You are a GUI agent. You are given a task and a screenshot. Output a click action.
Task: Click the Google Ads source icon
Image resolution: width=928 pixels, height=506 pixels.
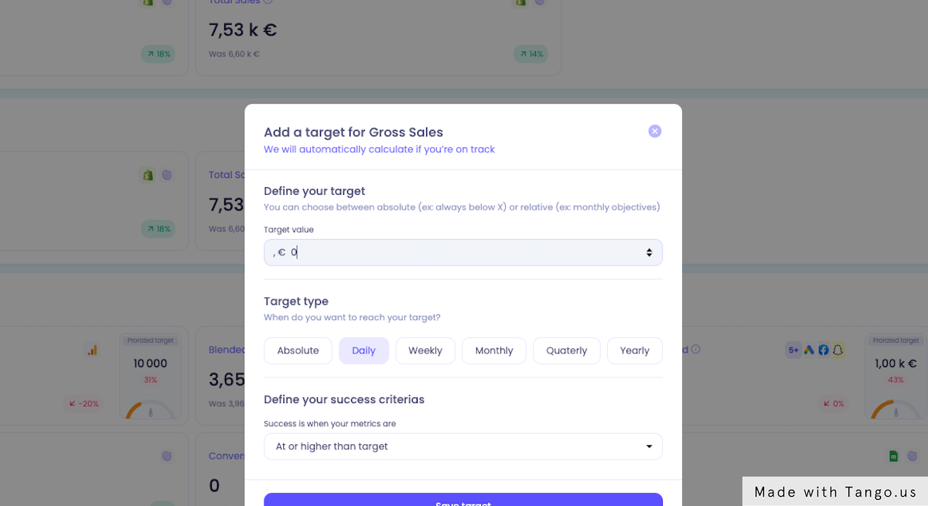(809, 350)
